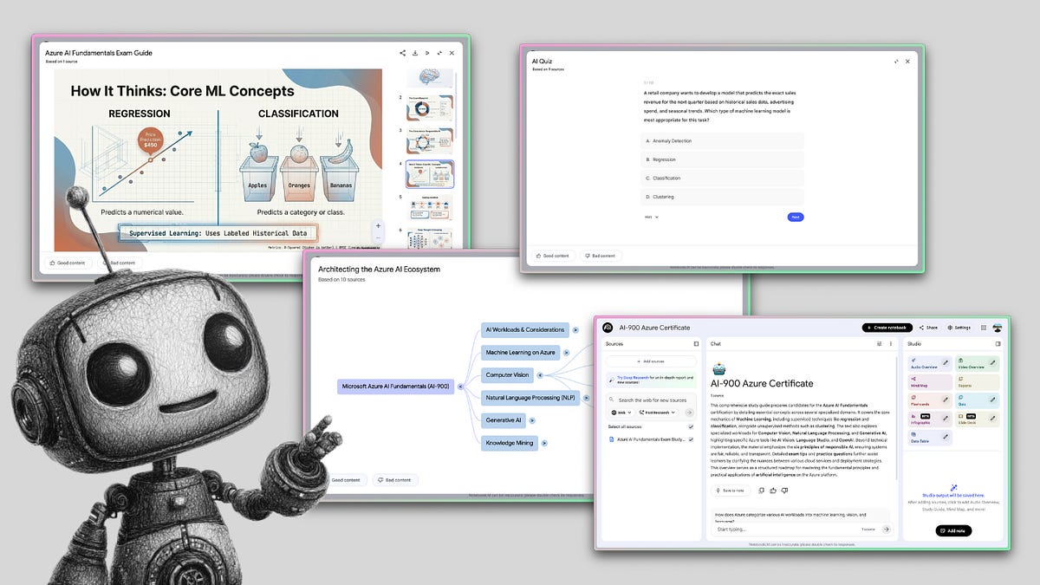Generate Video Overview in Studio
This screenshot has width=1040, height=585.
coord(978,364)
